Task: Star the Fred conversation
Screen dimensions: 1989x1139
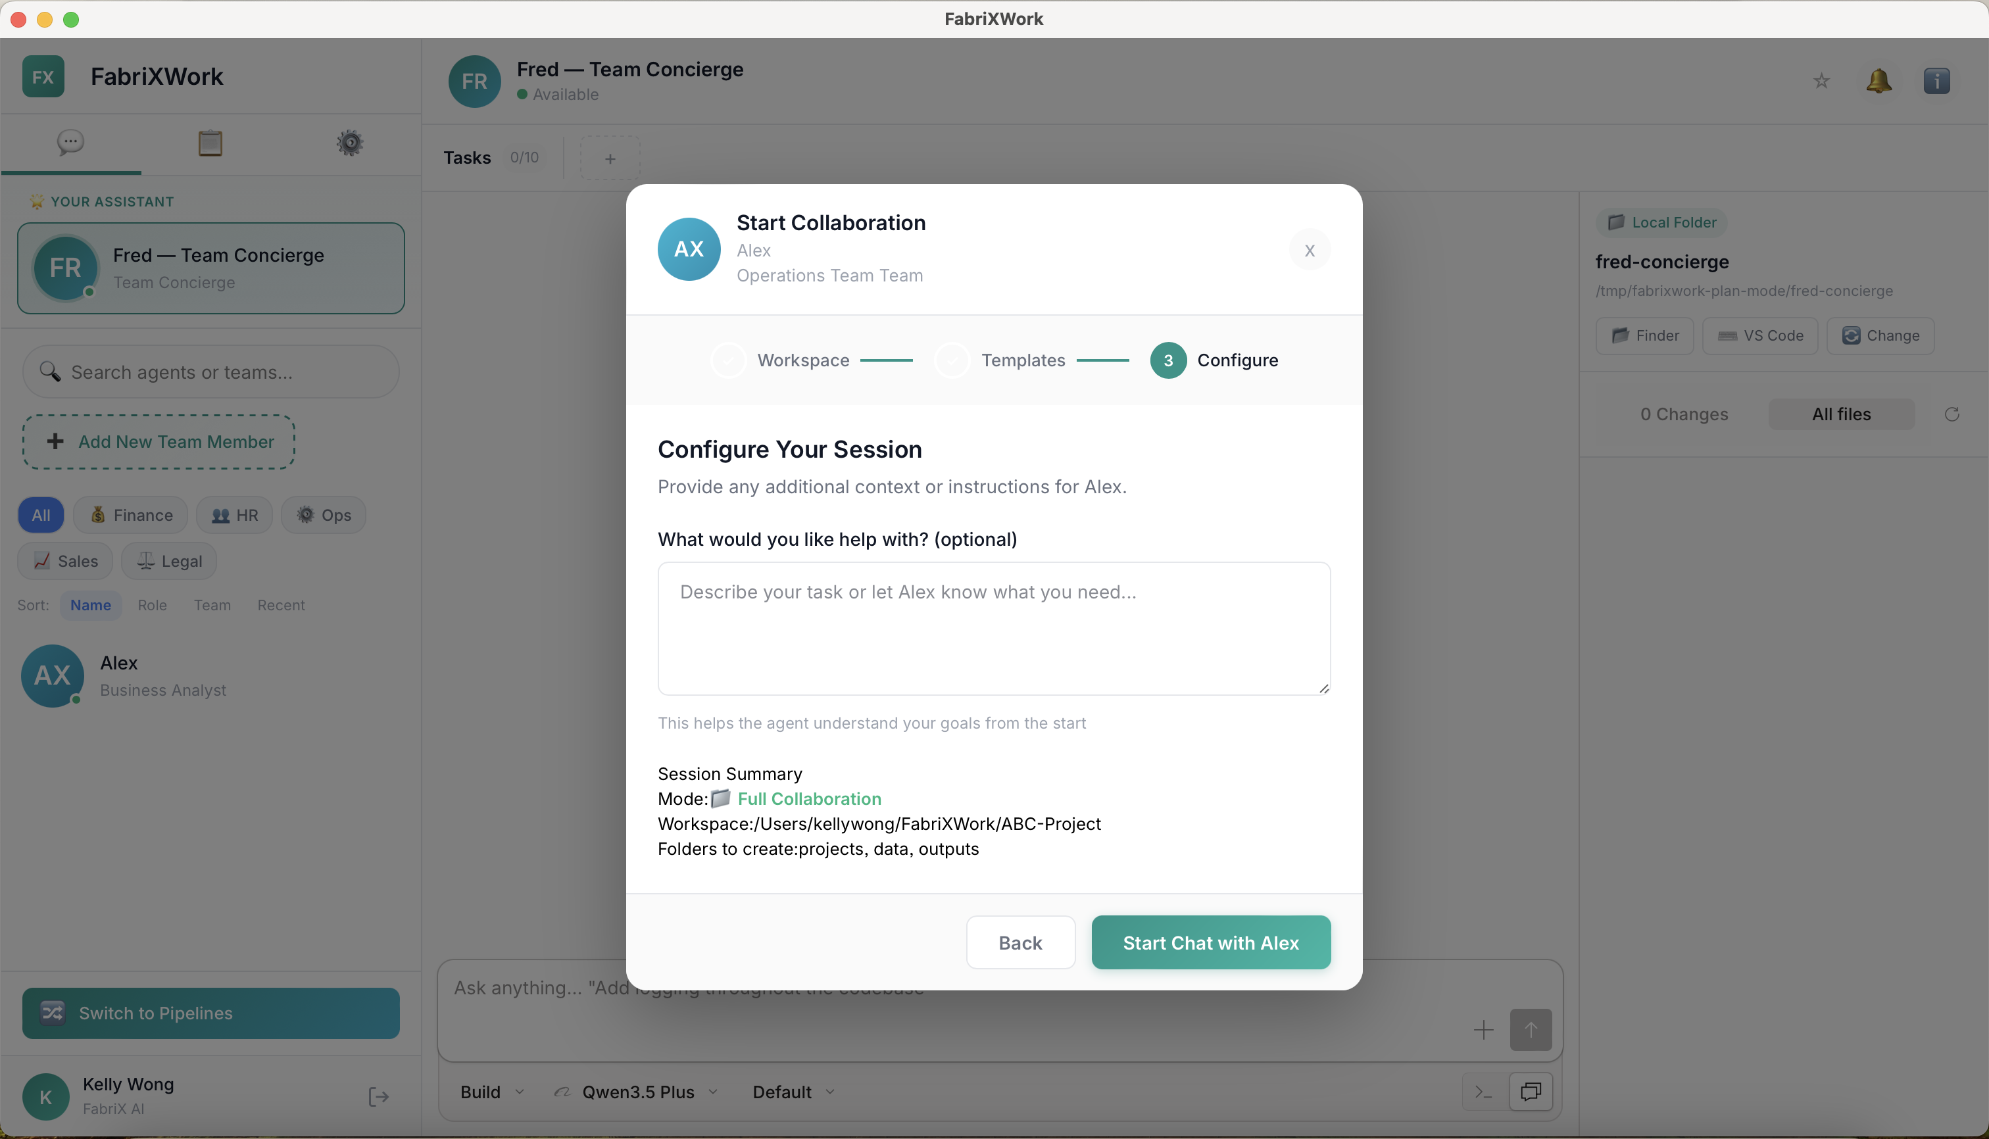Action: pos(1821,81)
